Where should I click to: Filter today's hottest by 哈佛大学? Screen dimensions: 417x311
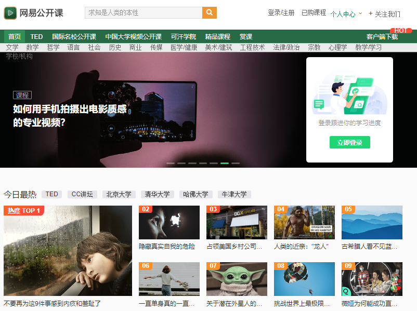196,194
